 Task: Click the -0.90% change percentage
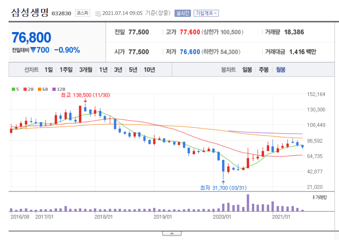click(x=67, y=50)
